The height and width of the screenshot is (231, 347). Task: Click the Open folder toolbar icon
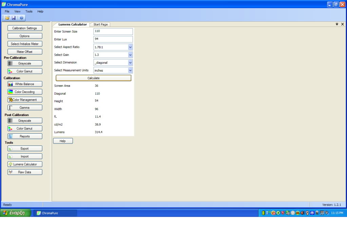[x=7, y=18]
